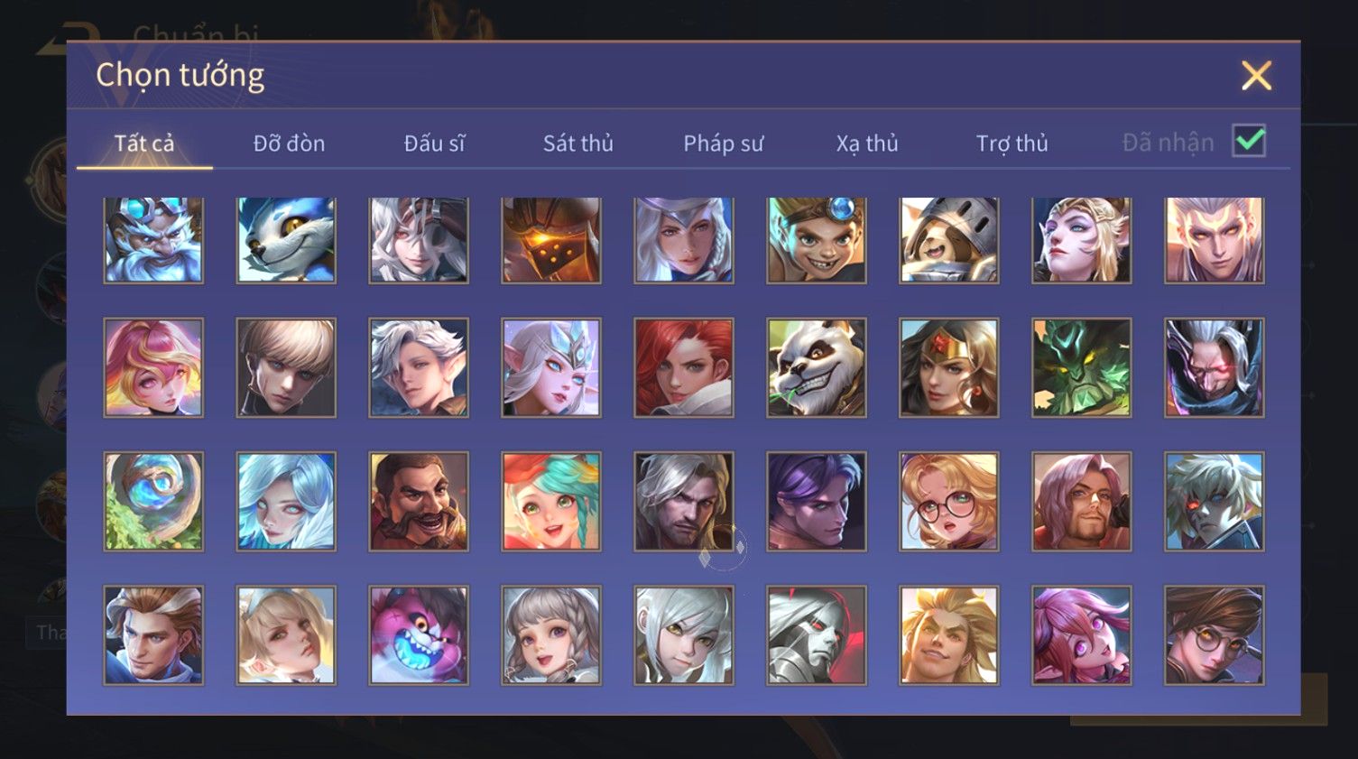Image resolution: width=1358 pixels, height=759 pixels.
Task: Pick the bronze helmet knight portrait
Action: pos(551,240)
